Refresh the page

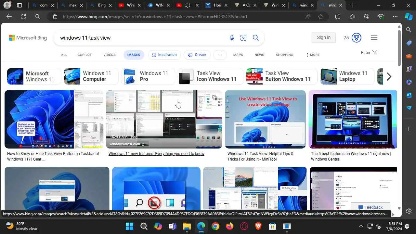pos(23,17)
